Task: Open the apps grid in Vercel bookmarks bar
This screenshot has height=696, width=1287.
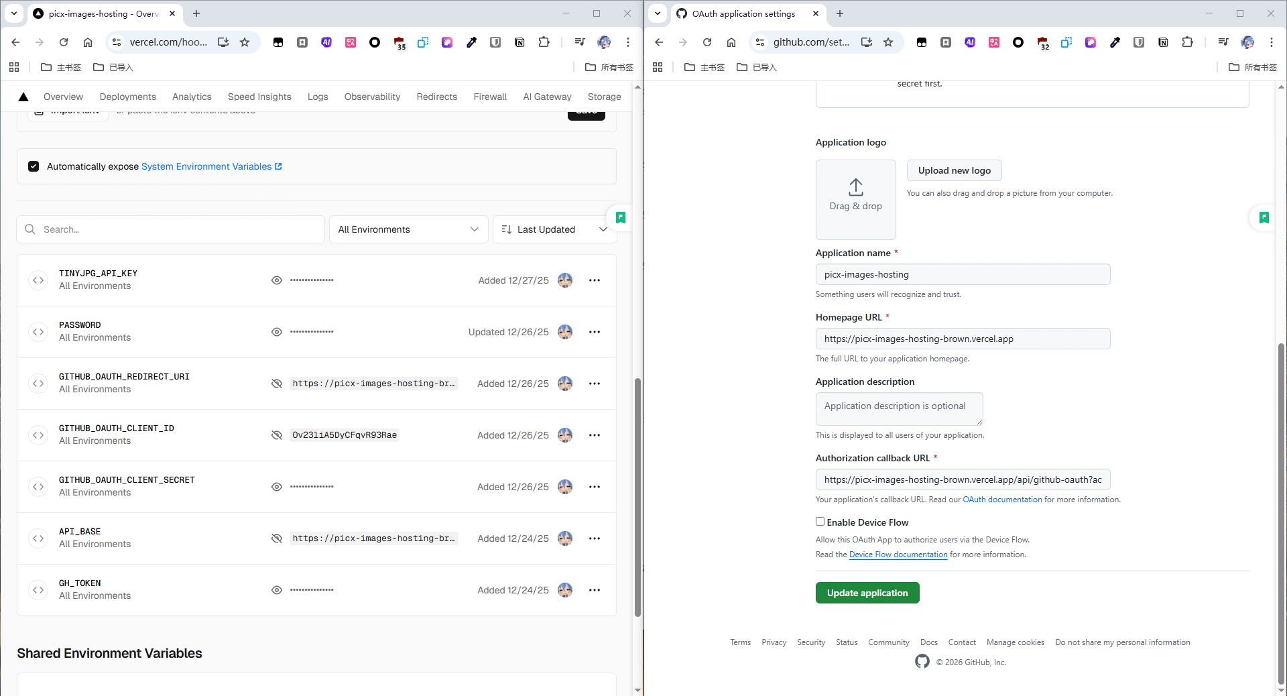Action: 14,67
